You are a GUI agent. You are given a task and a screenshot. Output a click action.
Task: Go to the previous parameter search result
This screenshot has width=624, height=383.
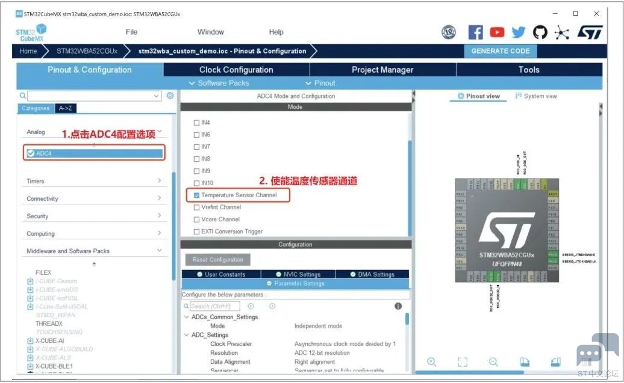pyautogui.click(x=251, y=306)
